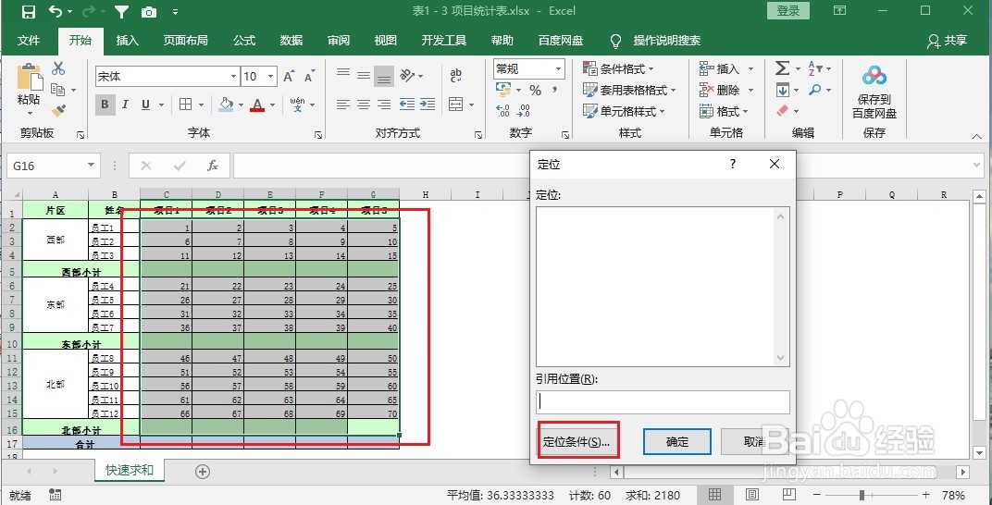The height and width of the screenshot is (505, 992).
Task: Click the AutoSum sigma icon
Action: point(782,68)
